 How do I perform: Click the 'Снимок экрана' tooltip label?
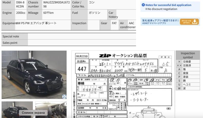tap(33, 113)
